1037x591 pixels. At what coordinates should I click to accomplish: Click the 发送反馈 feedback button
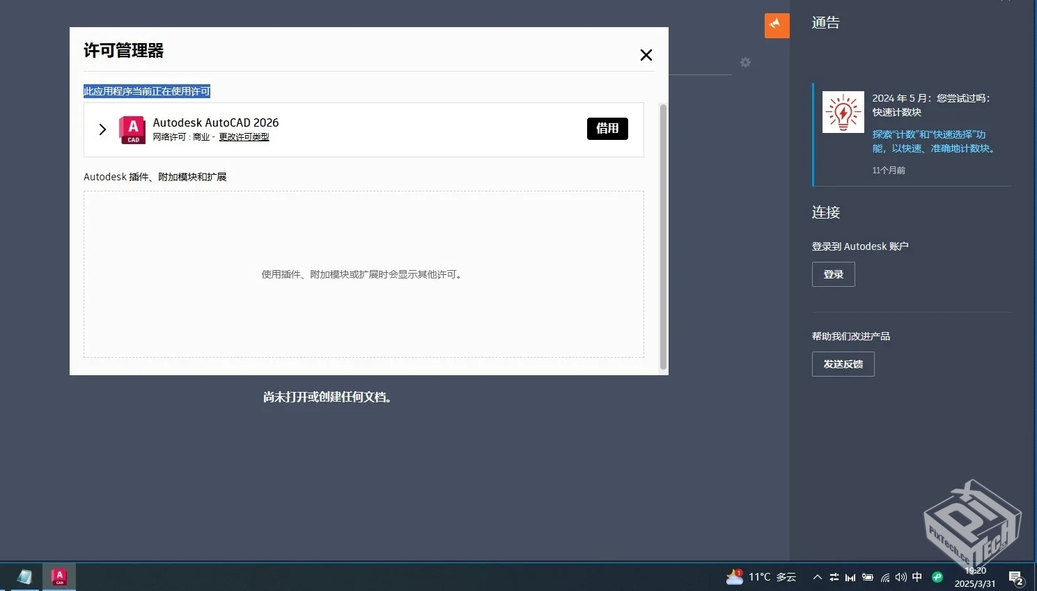(x=843, y=364)
